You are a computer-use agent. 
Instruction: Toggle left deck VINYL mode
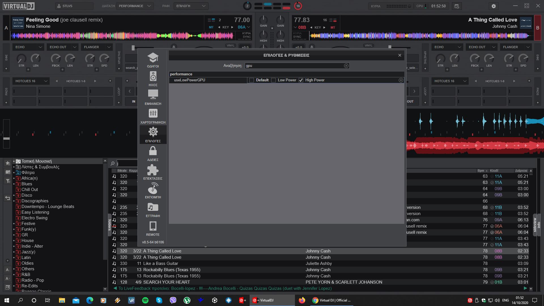[230, 46]
